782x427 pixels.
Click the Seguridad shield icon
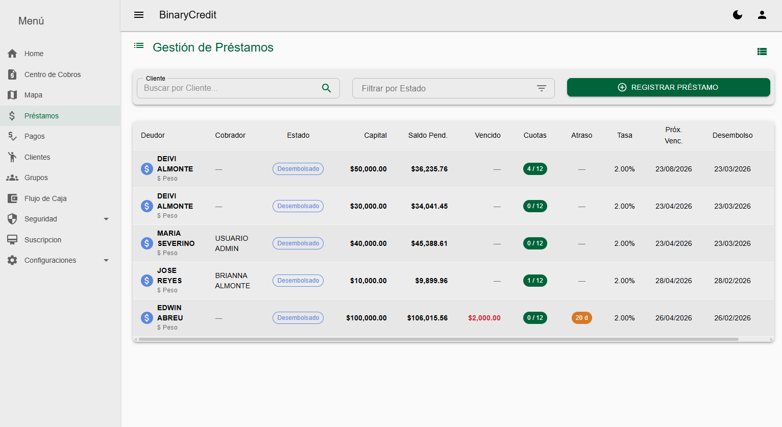[x=12, y=219]
